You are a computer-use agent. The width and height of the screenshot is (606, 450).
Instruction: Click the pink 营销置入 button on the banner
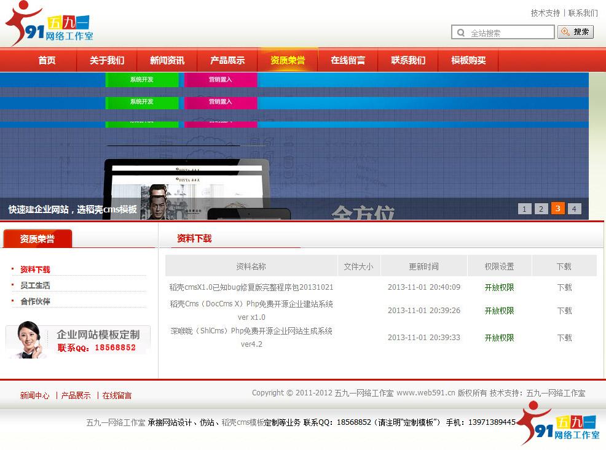tap(222, 80)
